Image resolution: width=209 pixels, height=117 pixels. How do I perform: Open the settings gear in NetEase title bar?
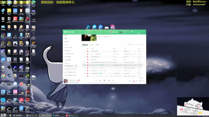click(x=128, y=32)
